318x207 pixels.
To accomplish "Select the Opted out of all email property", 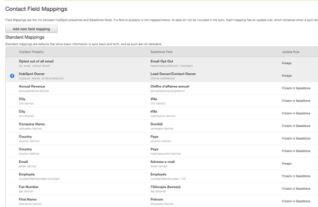I will (x=36, y=61).
